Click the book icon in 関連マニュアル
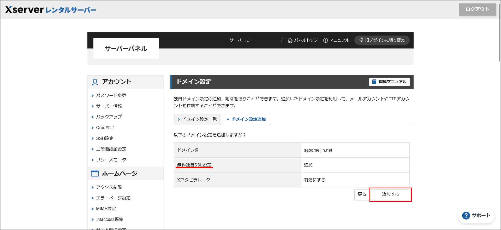 coord(374,82)
